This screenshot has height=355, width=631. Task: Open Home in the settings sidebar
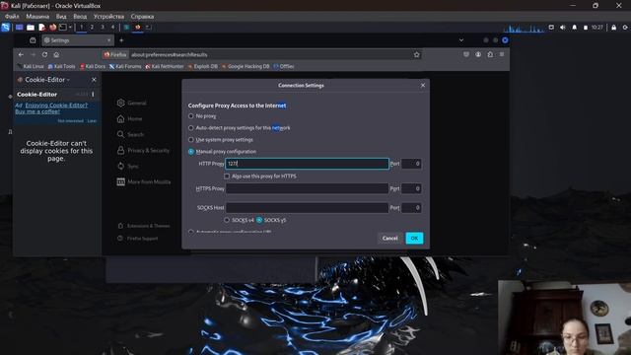pyautogui.click(x=129, y=118)
